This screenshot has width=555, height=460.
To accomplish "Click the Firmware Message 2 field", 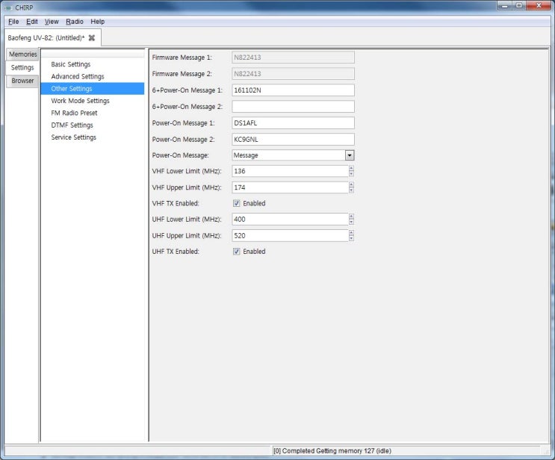I will (x=293, y=74).
